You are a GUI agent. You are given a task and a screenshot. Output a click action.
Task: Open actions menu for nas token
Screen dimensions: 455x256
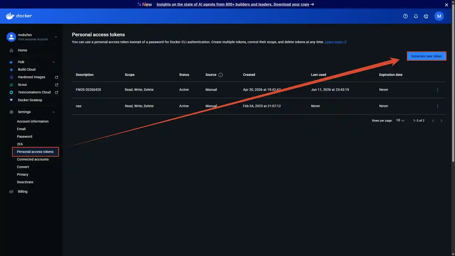pyautogui.click(x=438, y=106)
